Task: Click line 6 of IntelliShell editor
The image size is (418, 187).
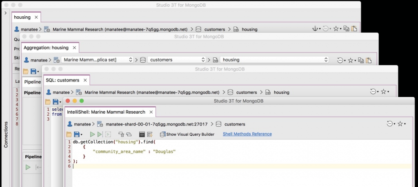Action: 242,166
